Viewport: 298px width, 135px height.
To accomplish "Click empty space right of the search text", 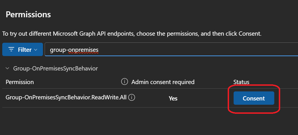I will tap(204, 50).
